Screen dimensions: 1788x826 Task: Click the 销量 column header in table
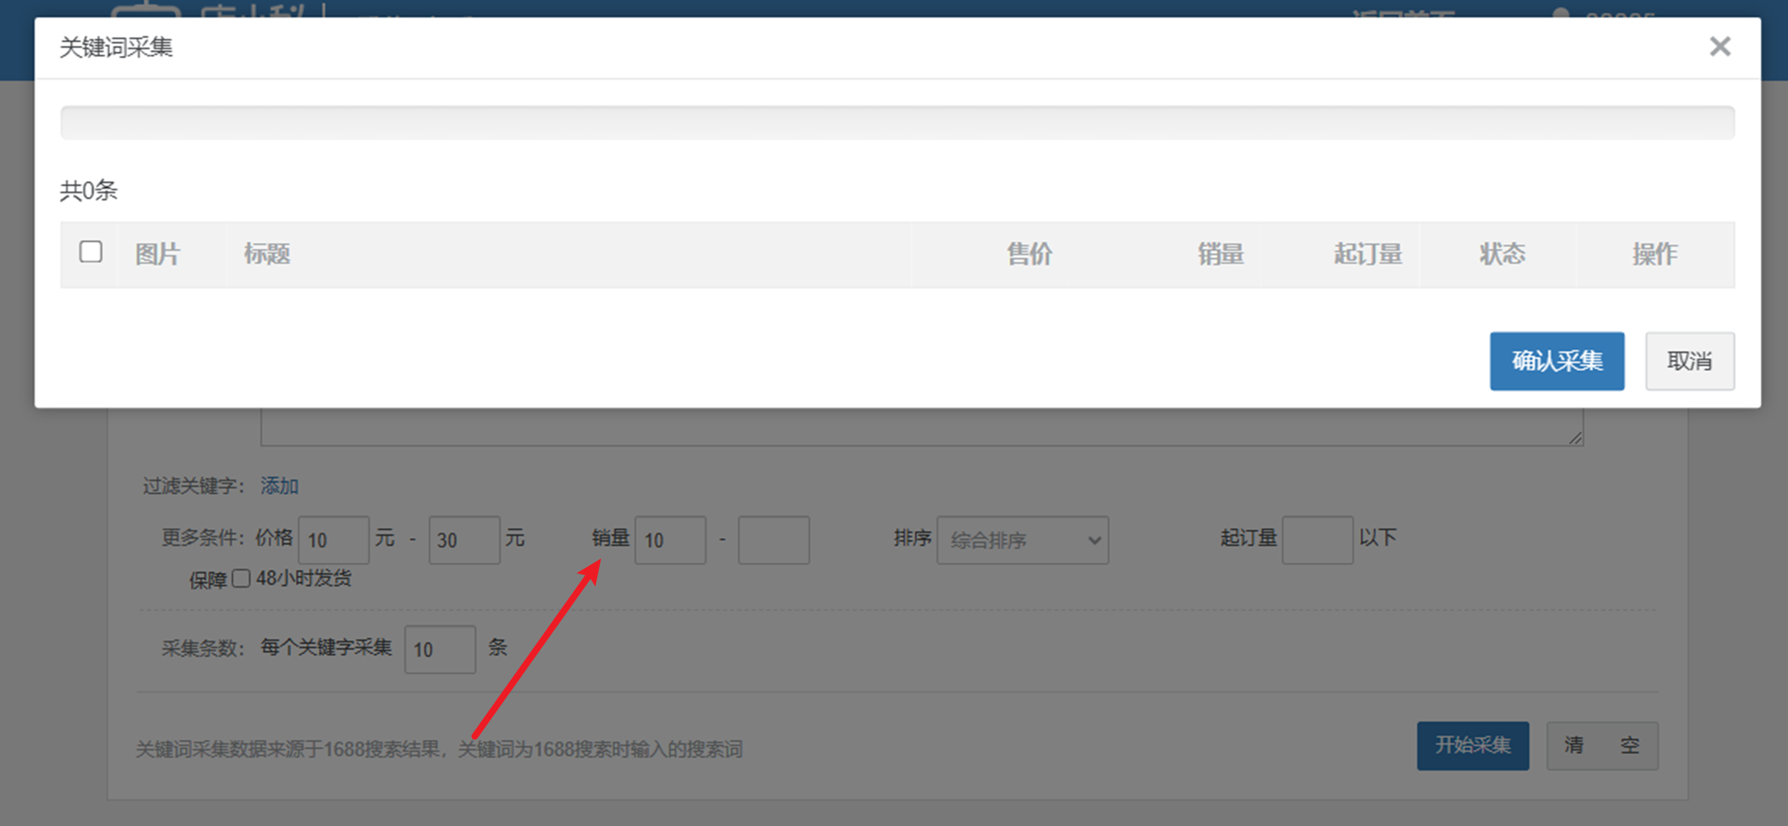point(1220,254)
